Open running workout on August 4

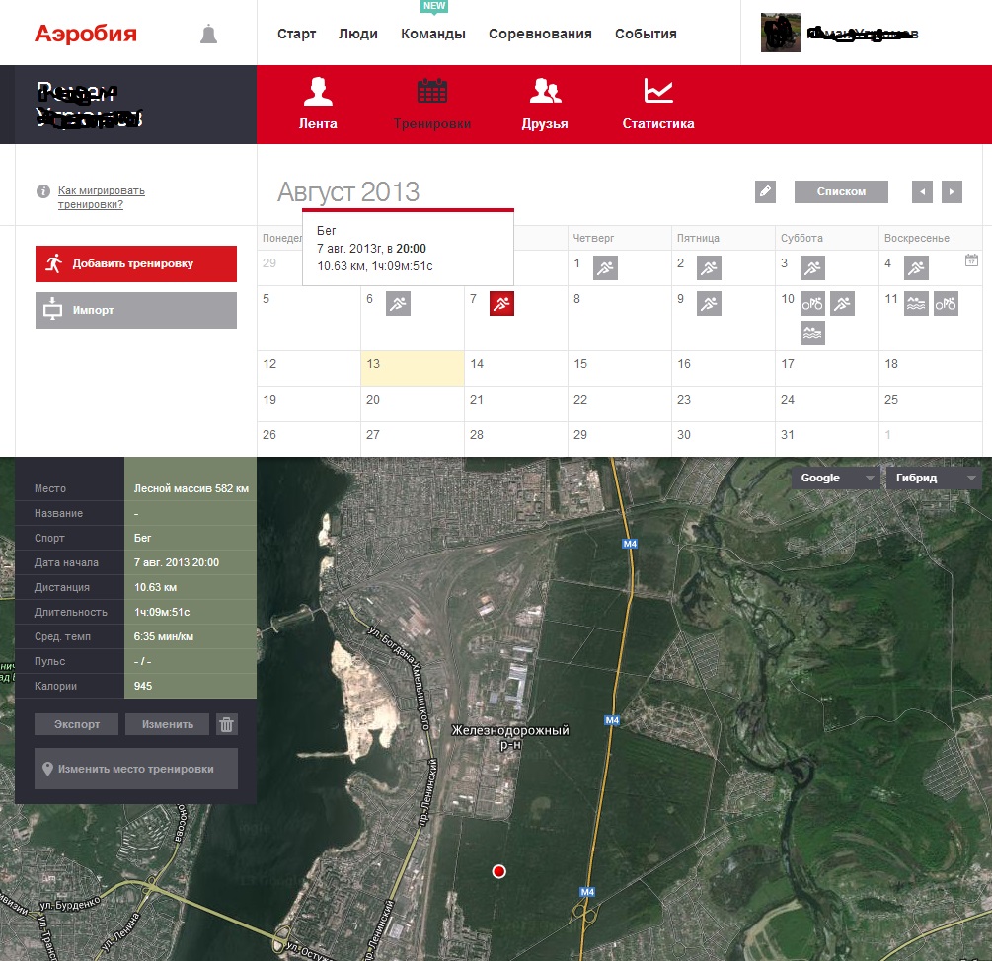(x=916, y=268)
